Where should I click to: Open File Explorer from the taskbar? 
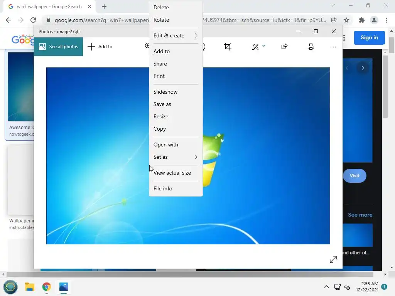(29, 287)
